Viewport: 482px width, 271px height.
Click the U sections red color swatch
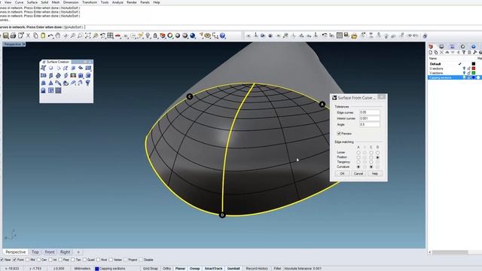pos(474,69)
